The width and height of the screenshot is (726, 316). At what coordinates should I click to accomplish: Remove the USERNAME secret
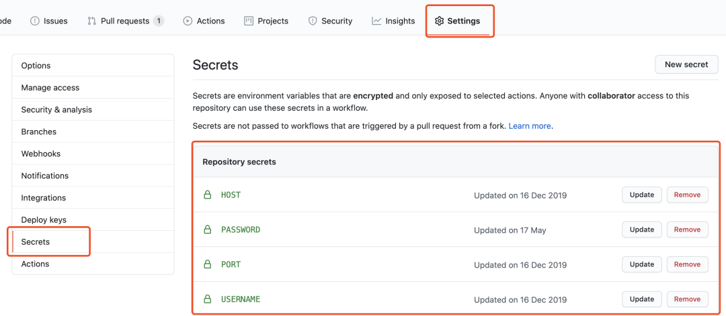pos(687,299)
